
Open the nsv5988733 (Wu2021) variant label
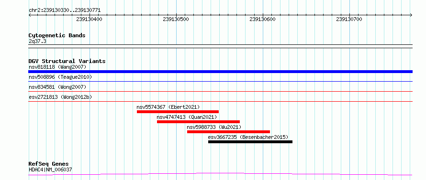point(214,127)
